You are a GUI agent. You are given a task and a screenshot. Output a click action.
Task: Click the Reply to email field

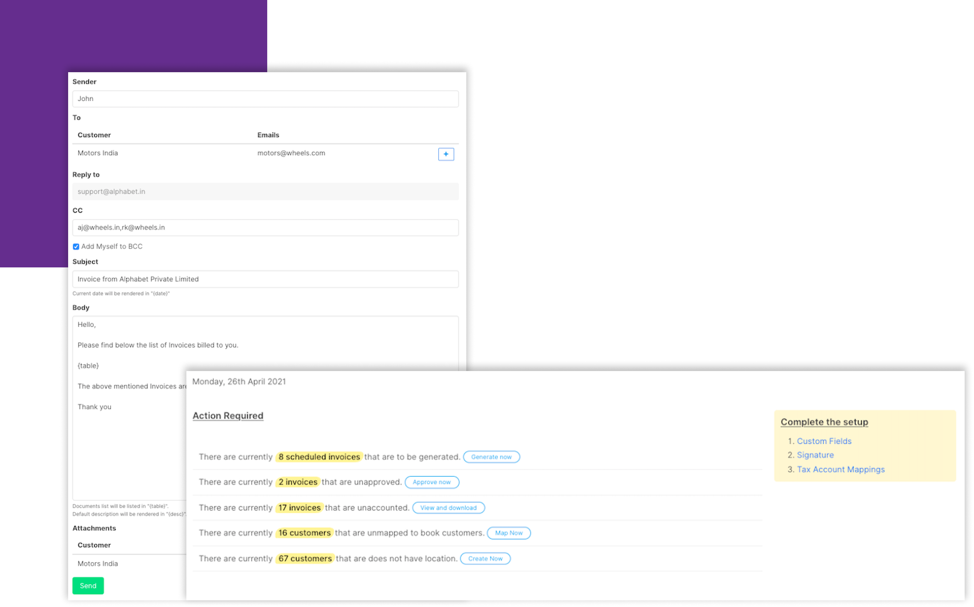[265, 192]
